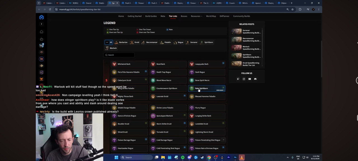
Task: Open the Build Guides menu
Action: [x=151, y=16]
